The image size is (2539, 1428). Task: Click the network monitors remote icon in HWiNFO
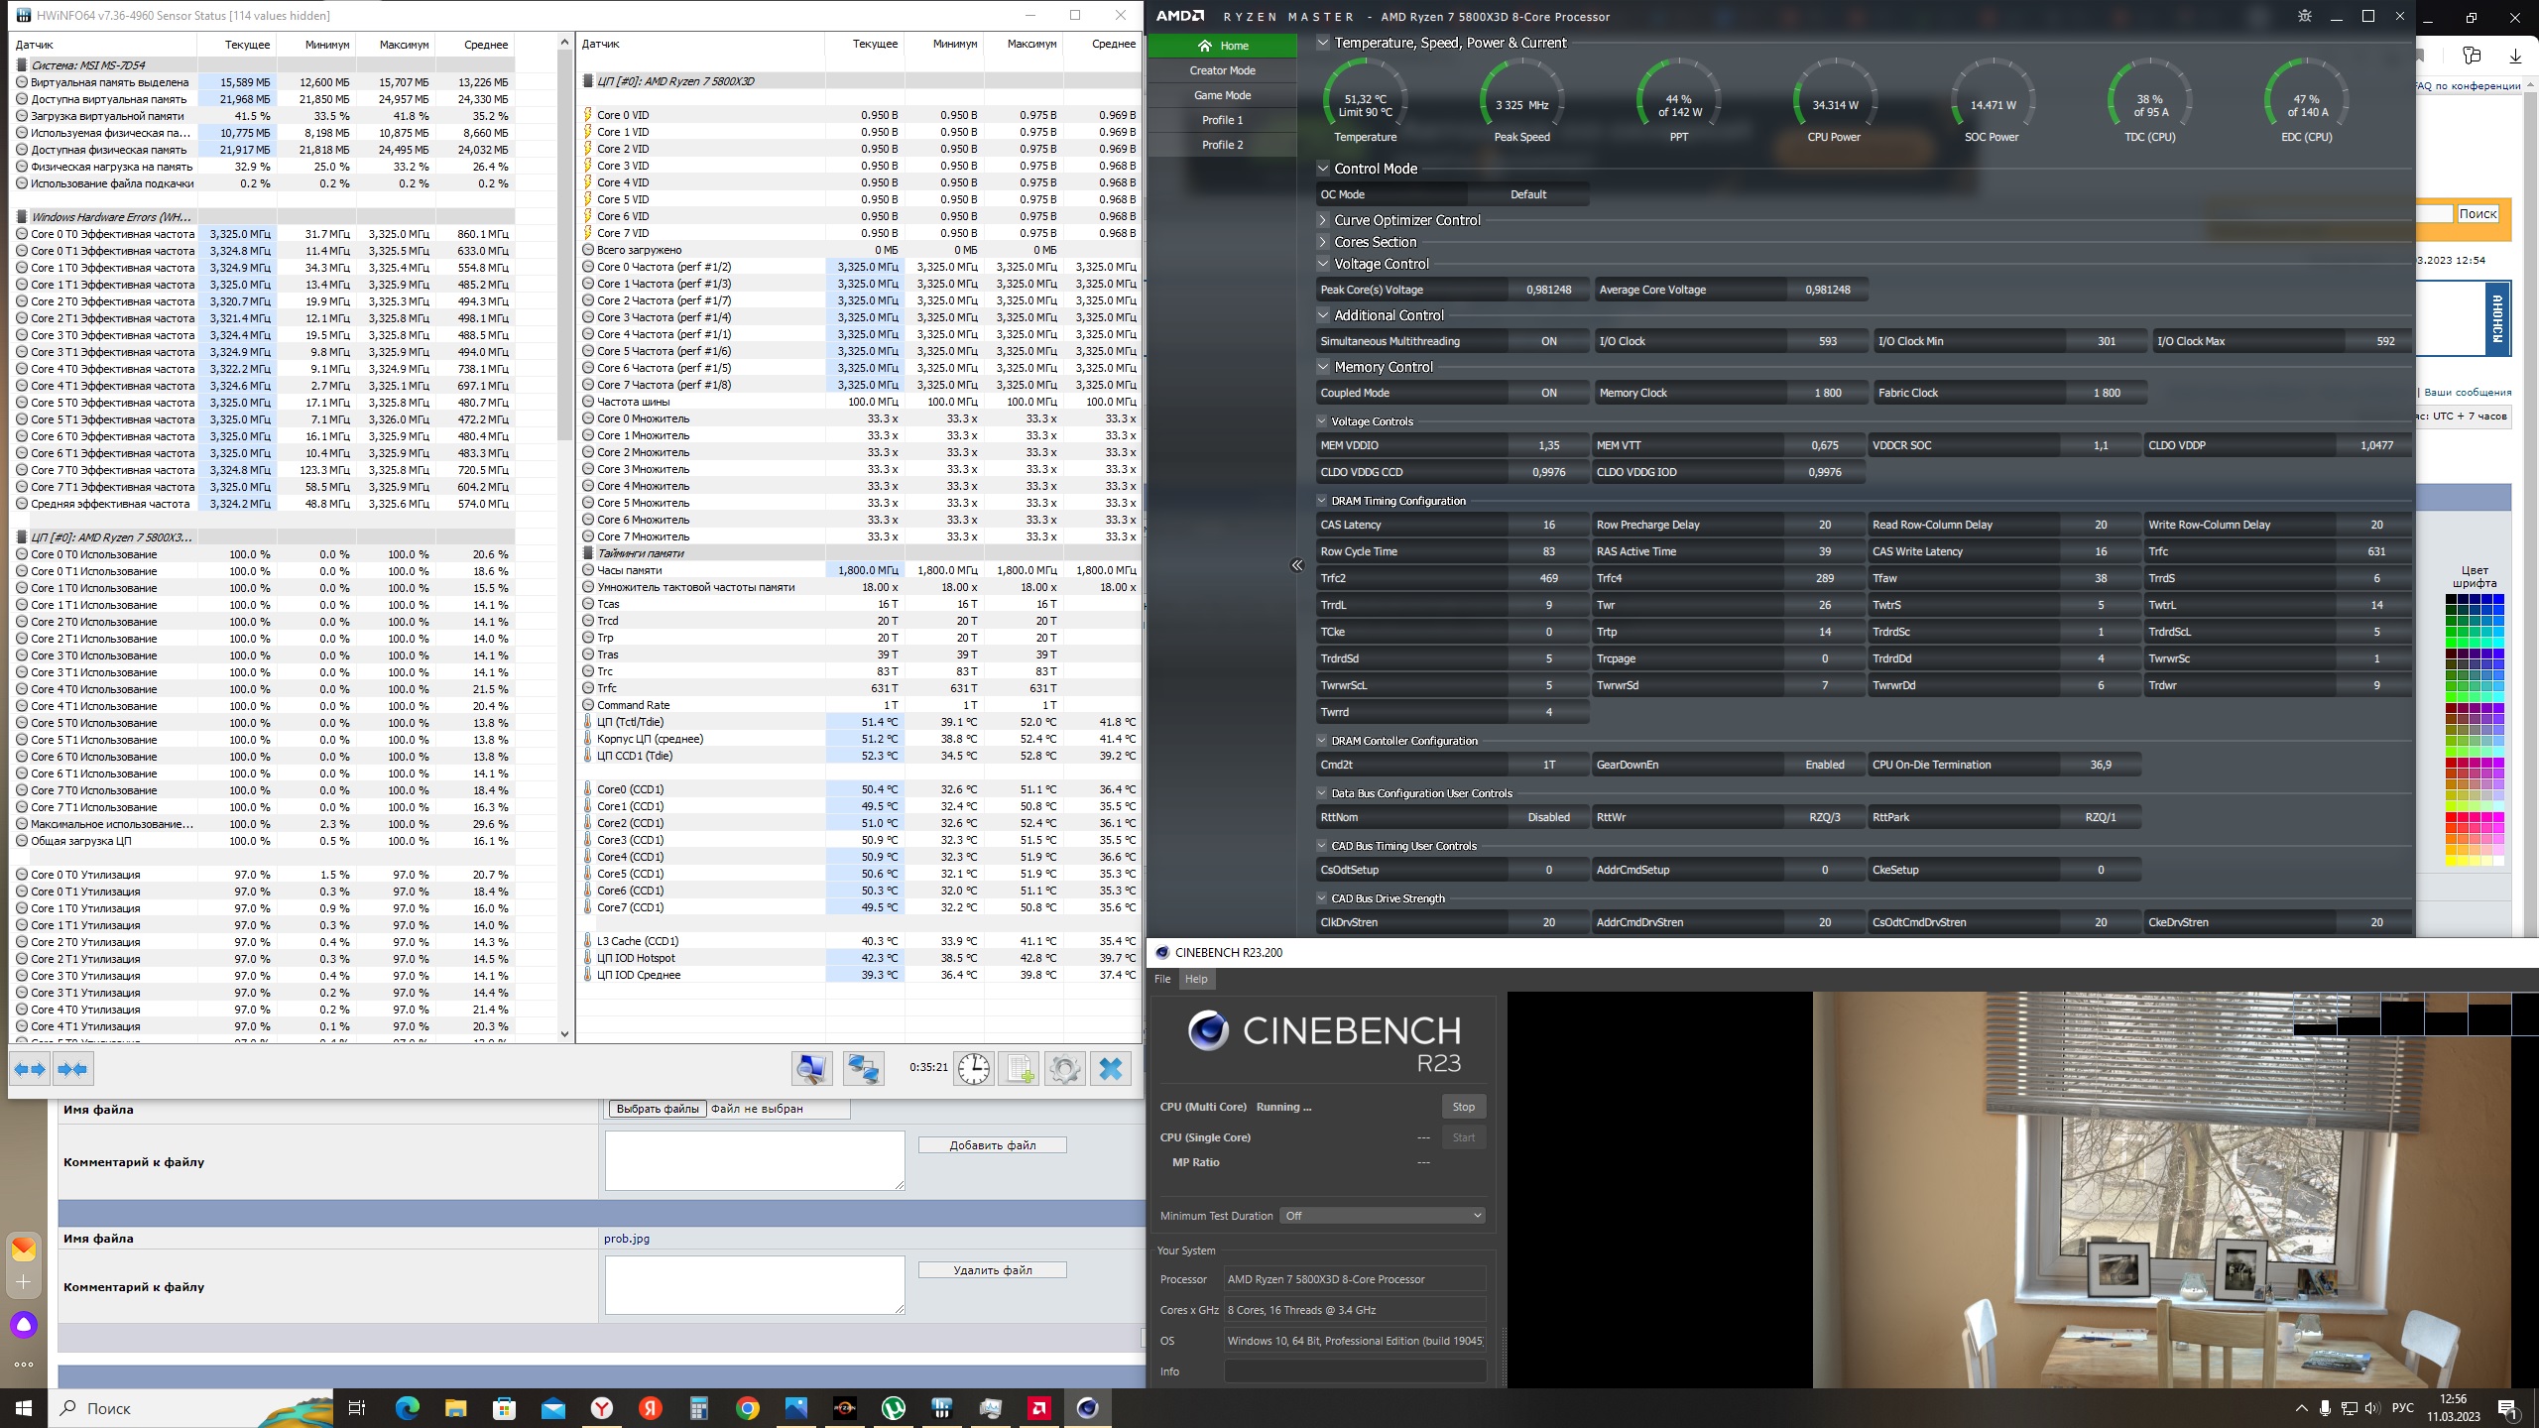(863, 1069)
